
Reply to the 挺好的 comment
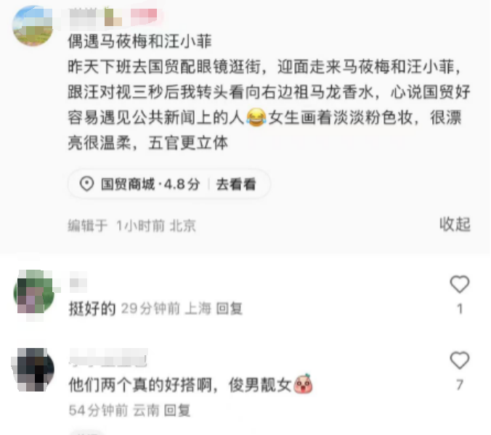tap(230, 309)
